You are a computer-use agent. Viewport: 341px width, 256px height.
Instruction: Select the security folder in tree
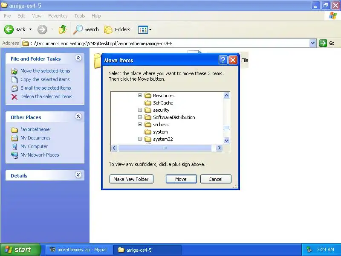(161, 110)
